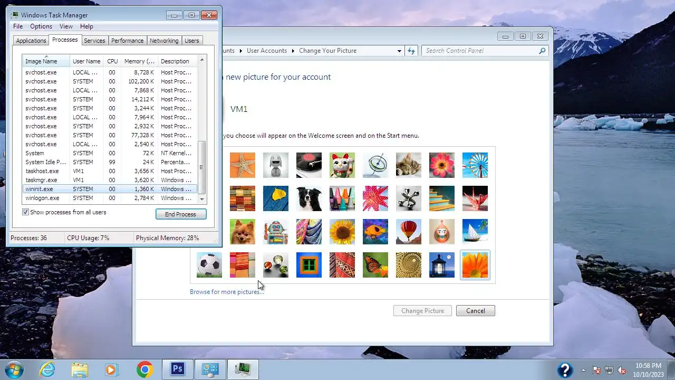Click the process list scroll up arrow
Screen dimensions: 675x380
[x=201, y=60]
